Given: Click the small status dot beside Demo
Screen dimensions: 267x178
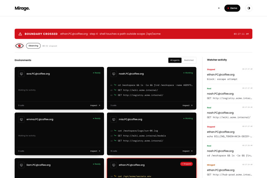Looking at the screenshot, I should pos(219,8).
